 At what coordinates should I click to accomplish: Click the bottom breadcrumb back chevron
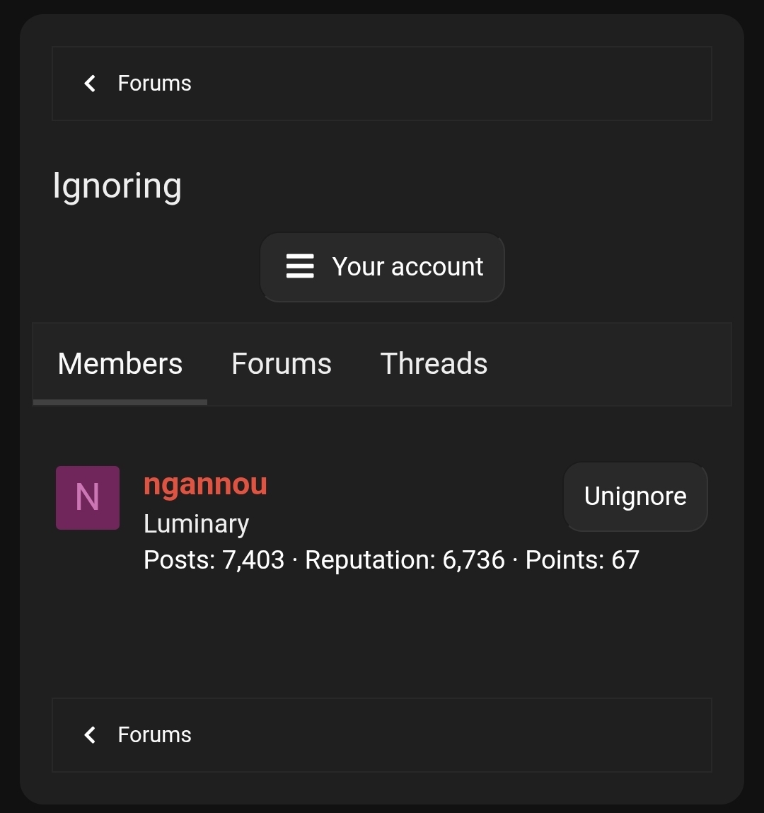tap(90, 735)
